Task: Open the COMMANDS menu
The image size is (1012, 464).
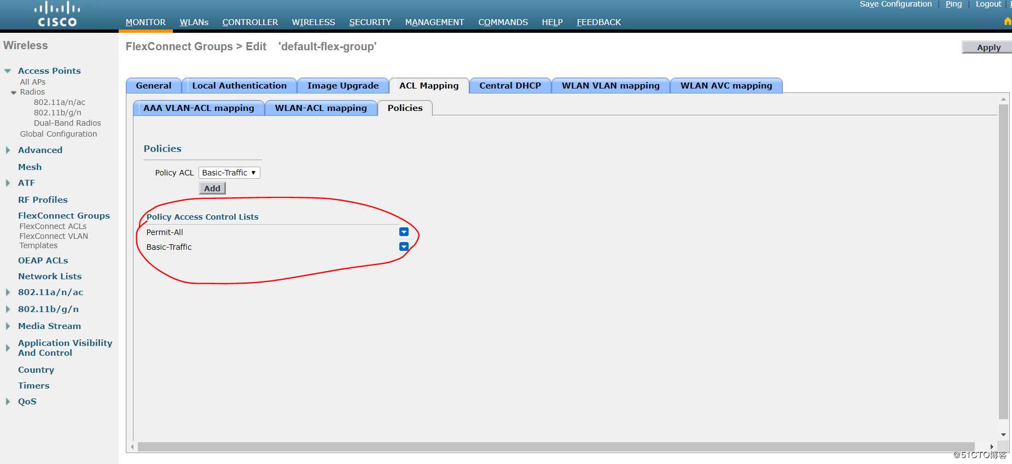Action: coord(503,22)
